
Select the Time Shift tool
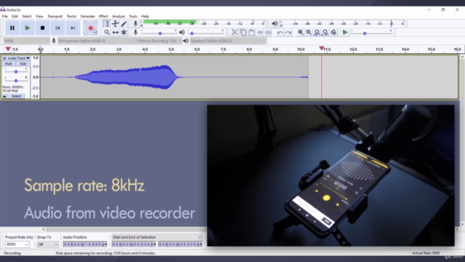[x=116, y=32]
